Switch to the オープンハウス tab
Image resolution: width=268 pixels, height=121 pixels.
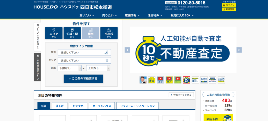(x=102, y=106)
